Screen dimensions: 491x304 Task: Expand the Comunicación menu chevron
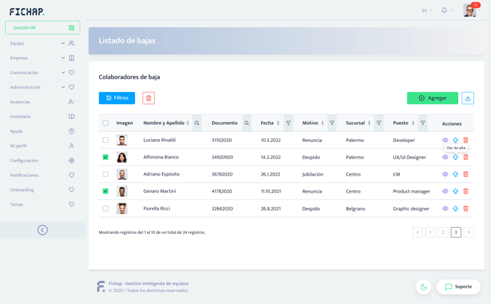coord(63,73)
